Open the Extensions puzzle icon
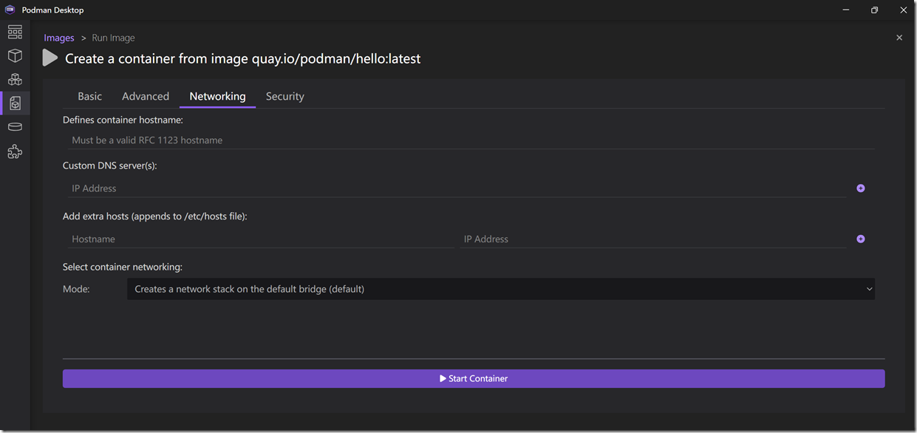Screen dimensions: 917x433 (15, 151)
